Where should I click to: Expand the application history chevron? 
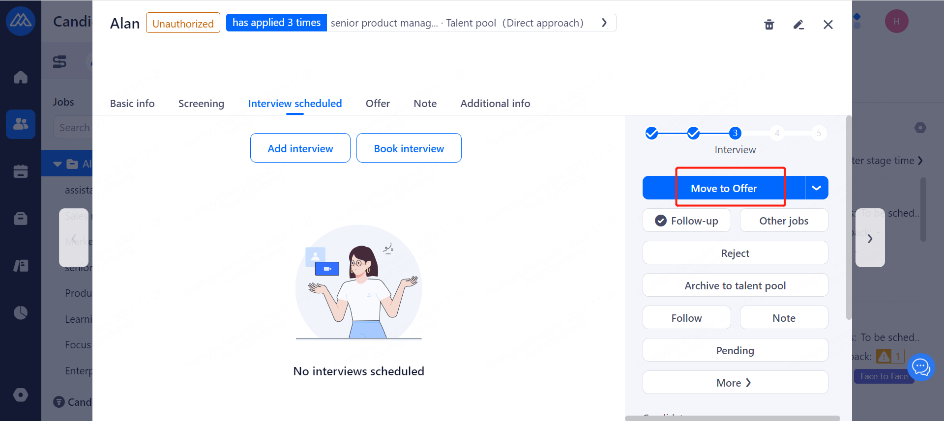coord(604,23)
